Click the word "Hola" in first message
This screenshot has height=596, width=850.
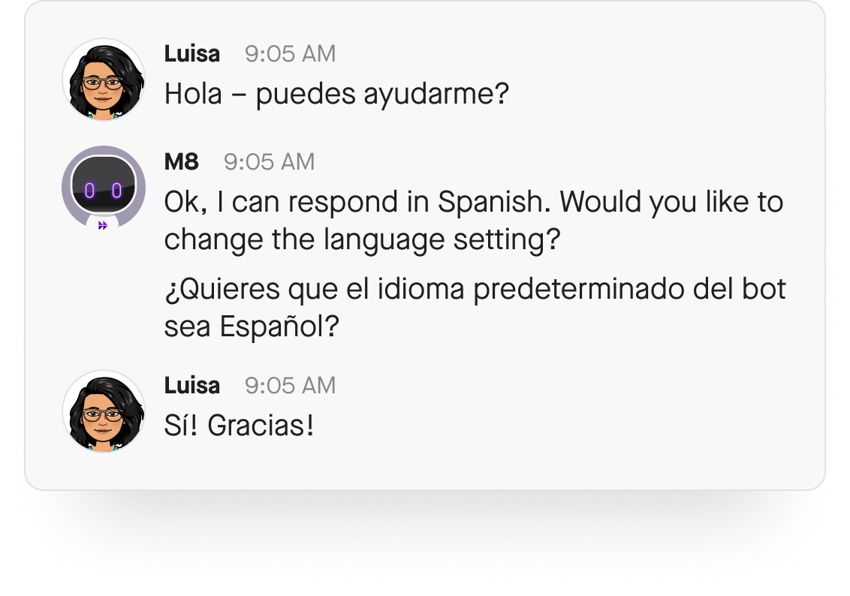pyautogui.click(x=193, y=94)
